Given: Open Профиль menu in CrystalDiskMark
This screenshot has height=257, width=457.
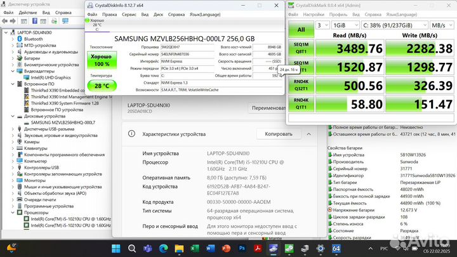Looking at the screenshot, I should pos(338,14).
